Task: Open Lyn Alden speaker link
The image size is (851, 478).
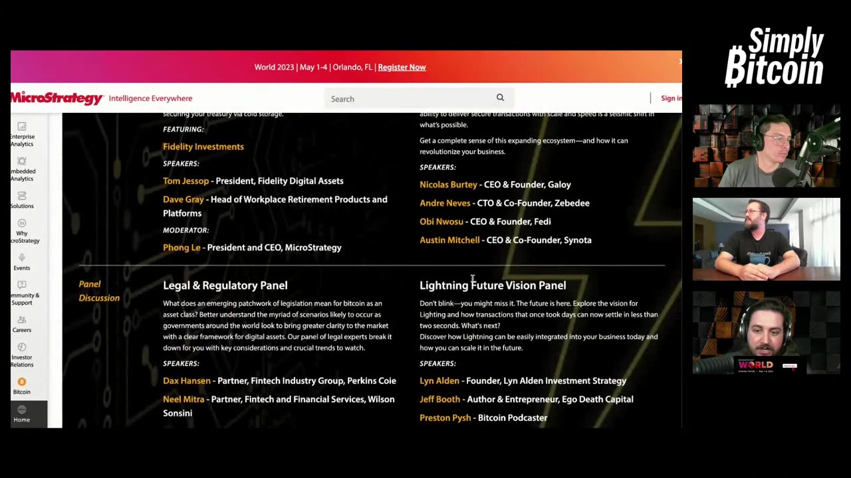Action: tap(439, 381)
